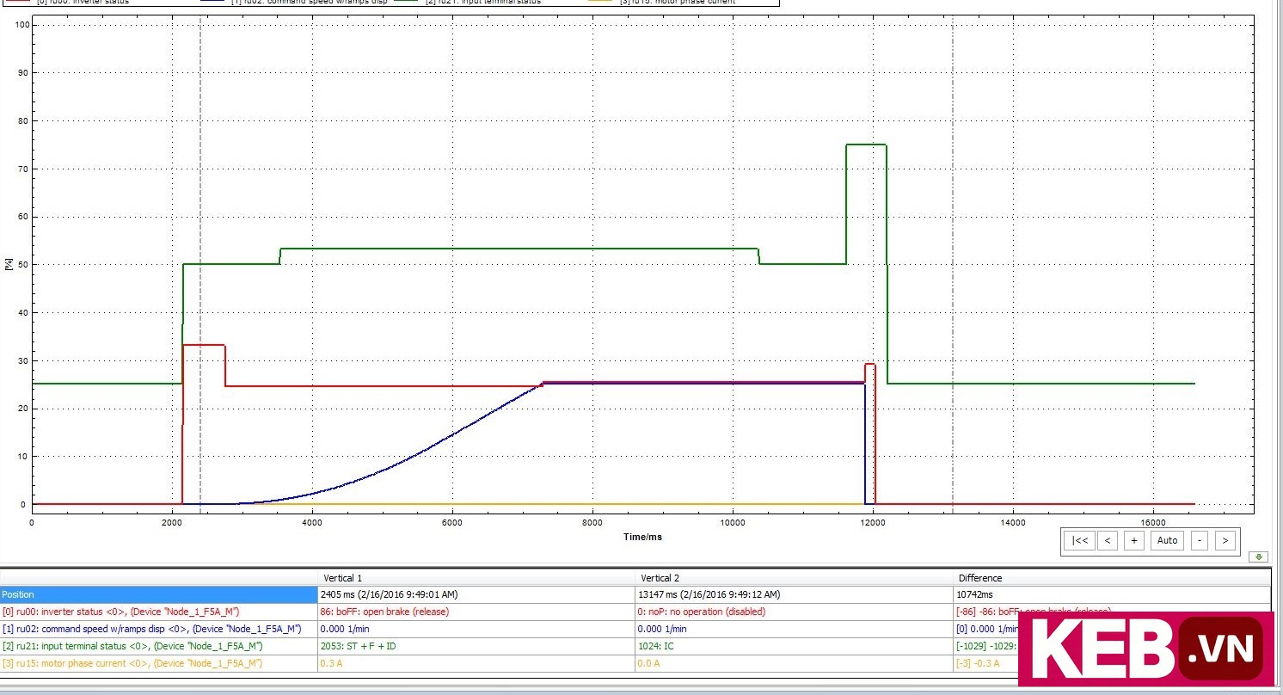
Task: Click the 2405 ms Vertical 1 position cell
Action: 476,594
